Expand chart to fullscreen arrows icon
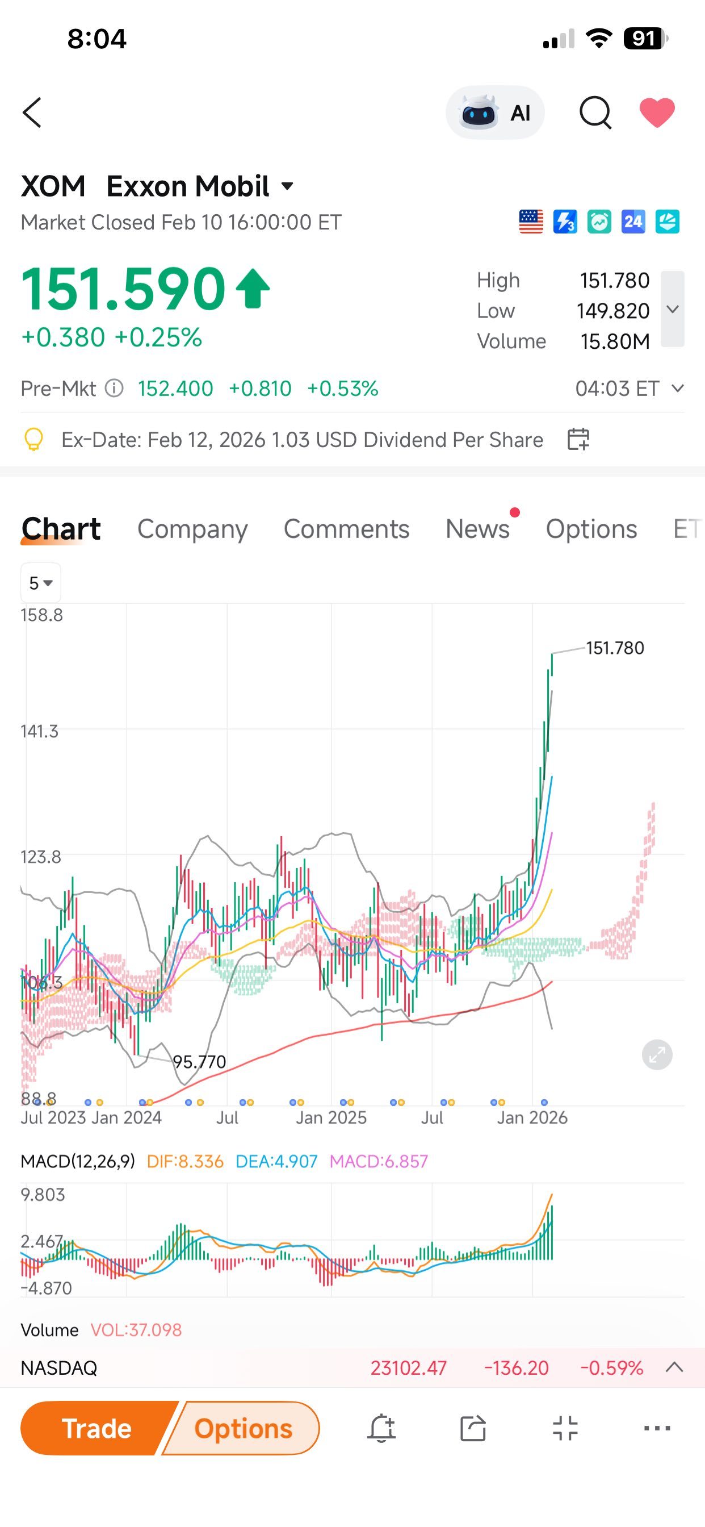Image resolution: width=705 pixels, height=1527 pixels. [x=657, y=1054]
